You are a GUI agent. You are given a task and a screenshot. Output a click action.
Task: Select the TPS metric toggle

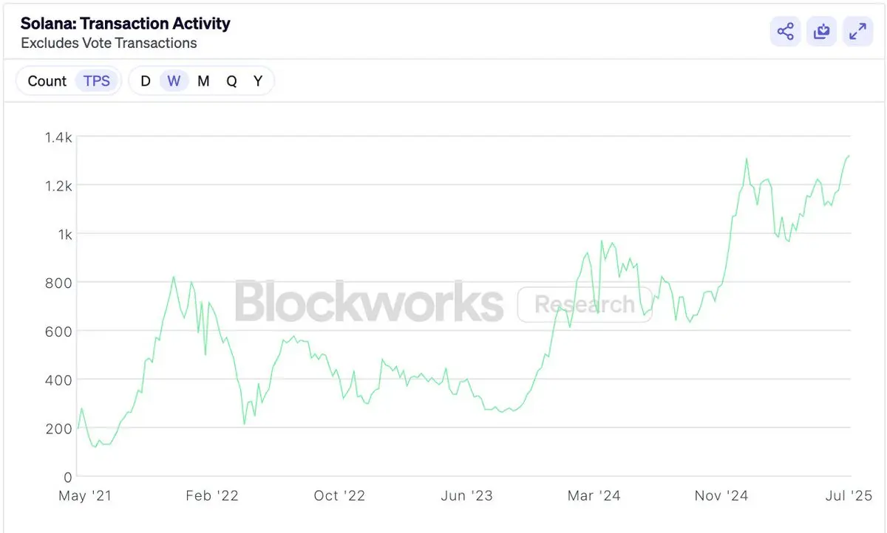(x=97, y=81)
